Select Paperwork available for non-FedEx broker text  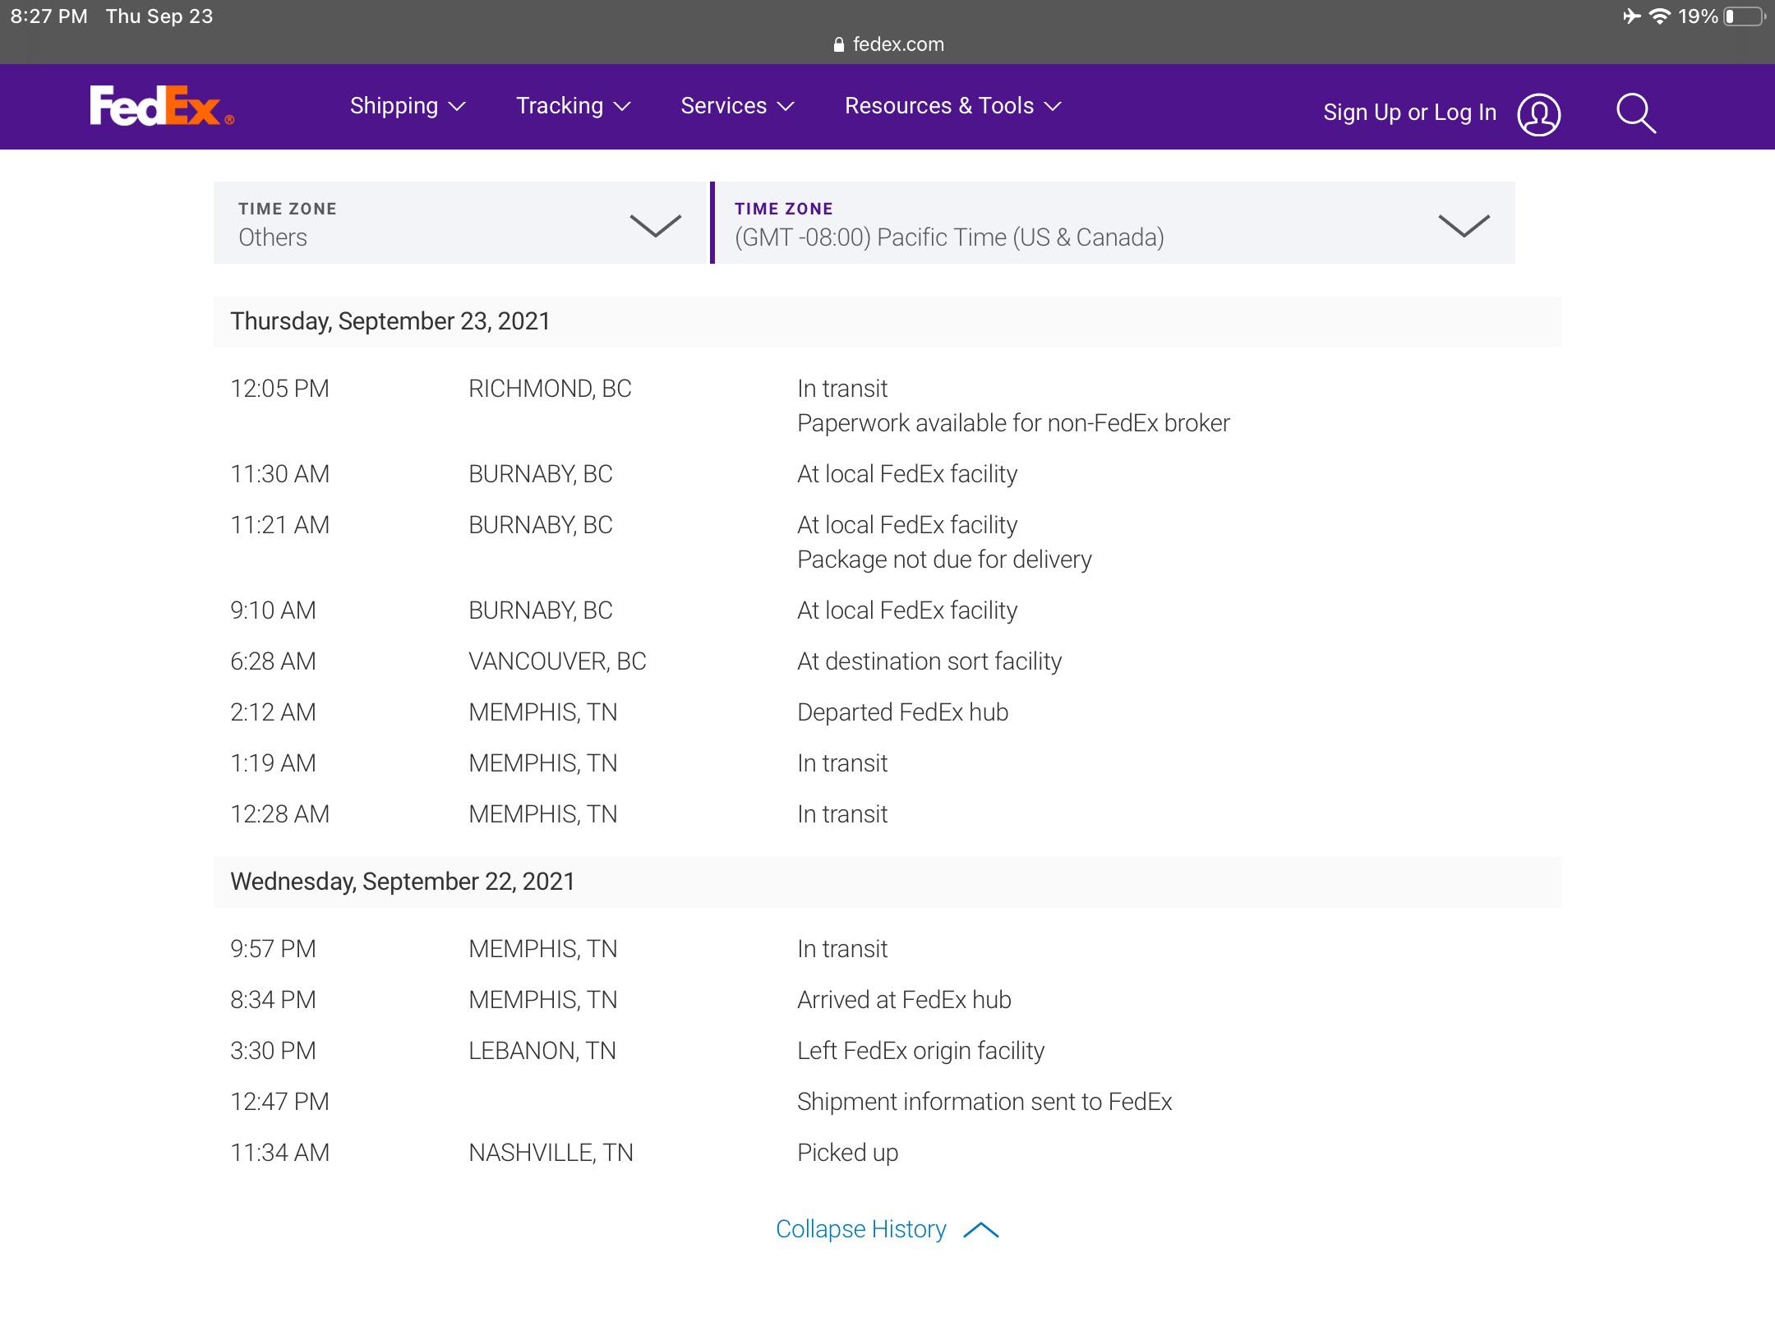pyautogui.click(x=1013, y=423)
